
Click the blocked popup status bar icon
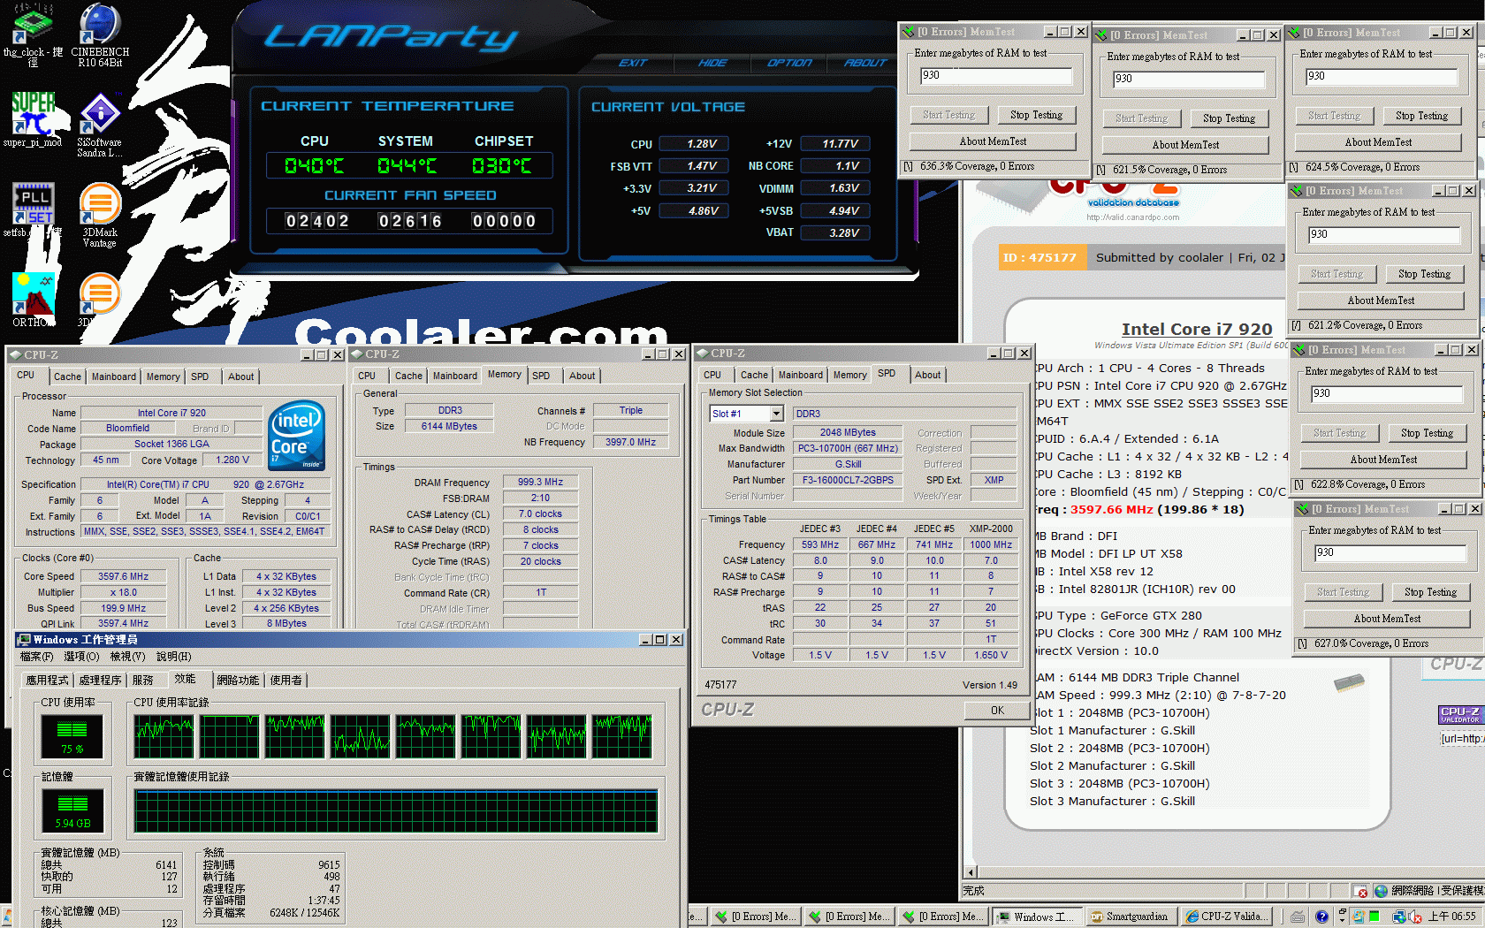click(1360, 891)
